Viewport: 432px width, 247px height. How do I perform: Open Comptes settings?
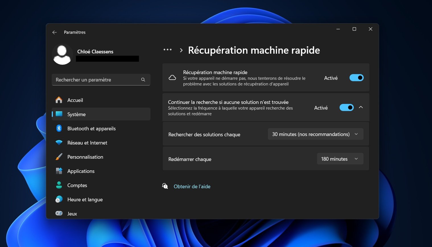click(x=77, y=185)
